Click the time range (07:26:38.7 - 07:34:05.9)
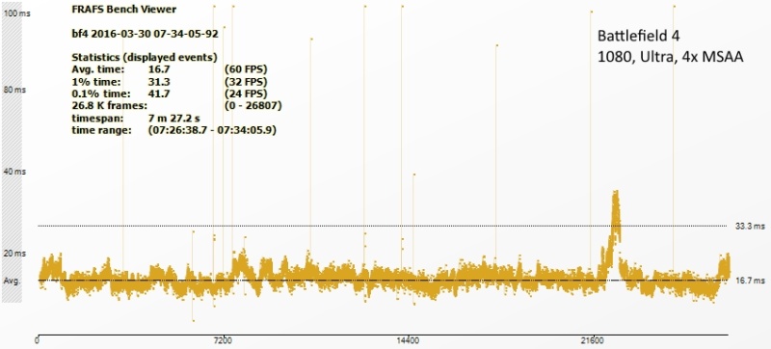Screen dimensions: 771x349 click(212, 131)
